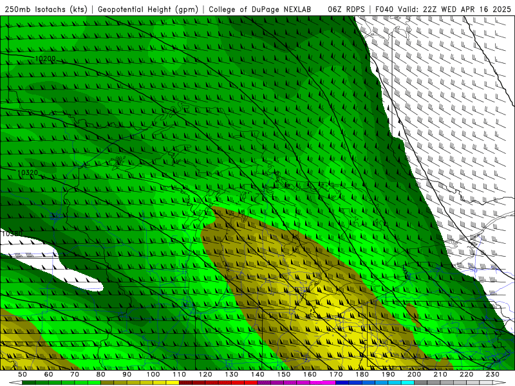Click the 220 value on the color scale
Screen dimensions: 515x386
[466, 374]
